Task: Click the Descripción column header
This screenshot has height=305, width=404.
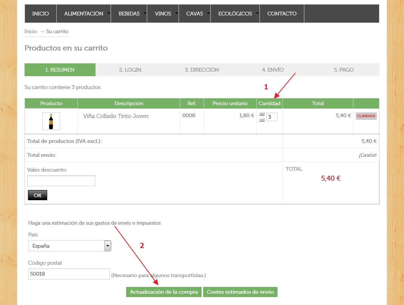Action: (x=129, y=103)
